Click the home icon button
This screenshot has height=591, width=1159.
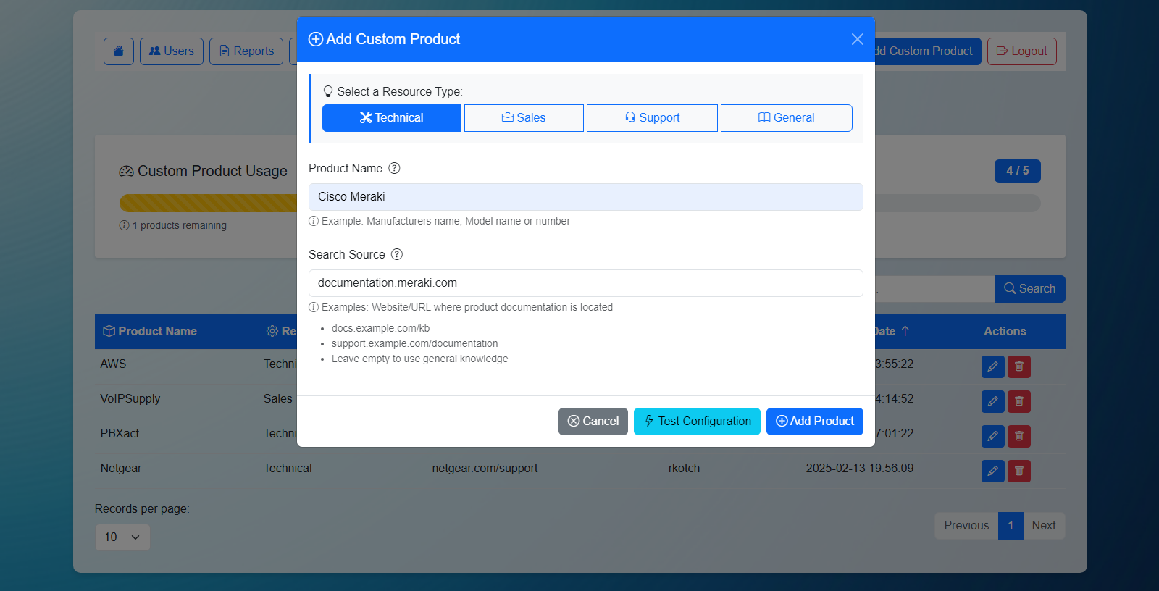click(119, 51)
